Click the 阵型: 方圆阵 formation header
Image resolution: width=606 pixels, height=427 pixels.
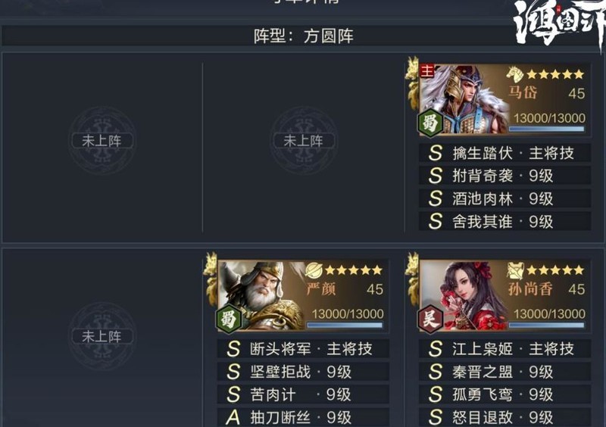tap(304, 36)
